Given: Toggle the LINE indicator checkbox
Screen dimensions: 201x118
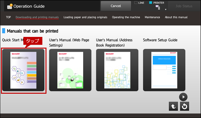Looking at the screenshot, I should point(136,3).
